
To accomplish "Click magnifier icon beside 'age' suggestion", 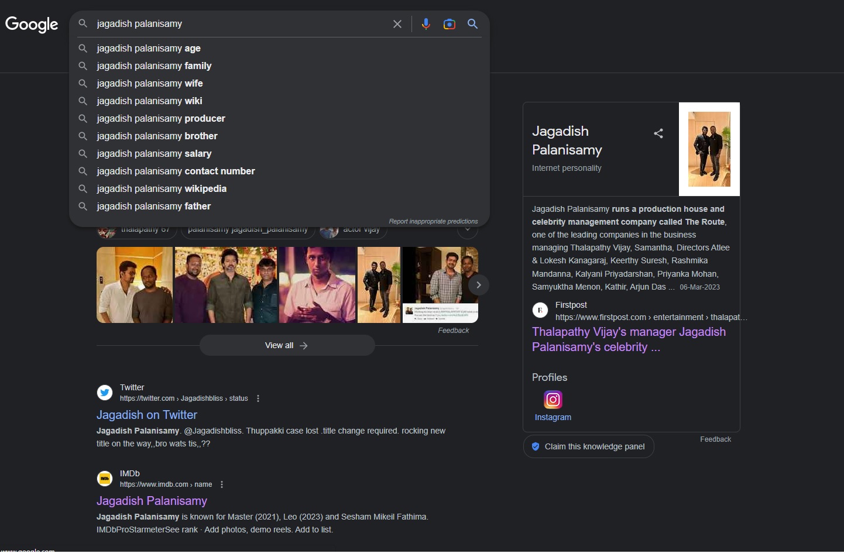I will point(83,49).
